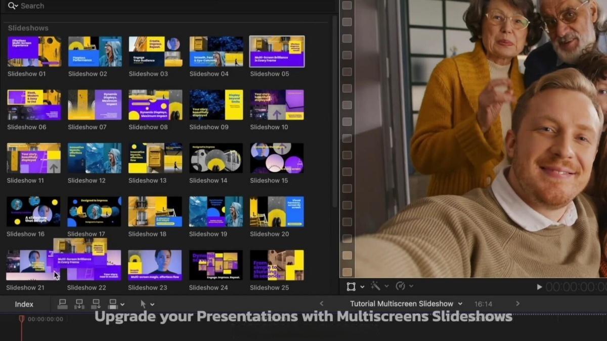607x341 pixels.
Task: Open the Index panel
Action: (23, 304)
